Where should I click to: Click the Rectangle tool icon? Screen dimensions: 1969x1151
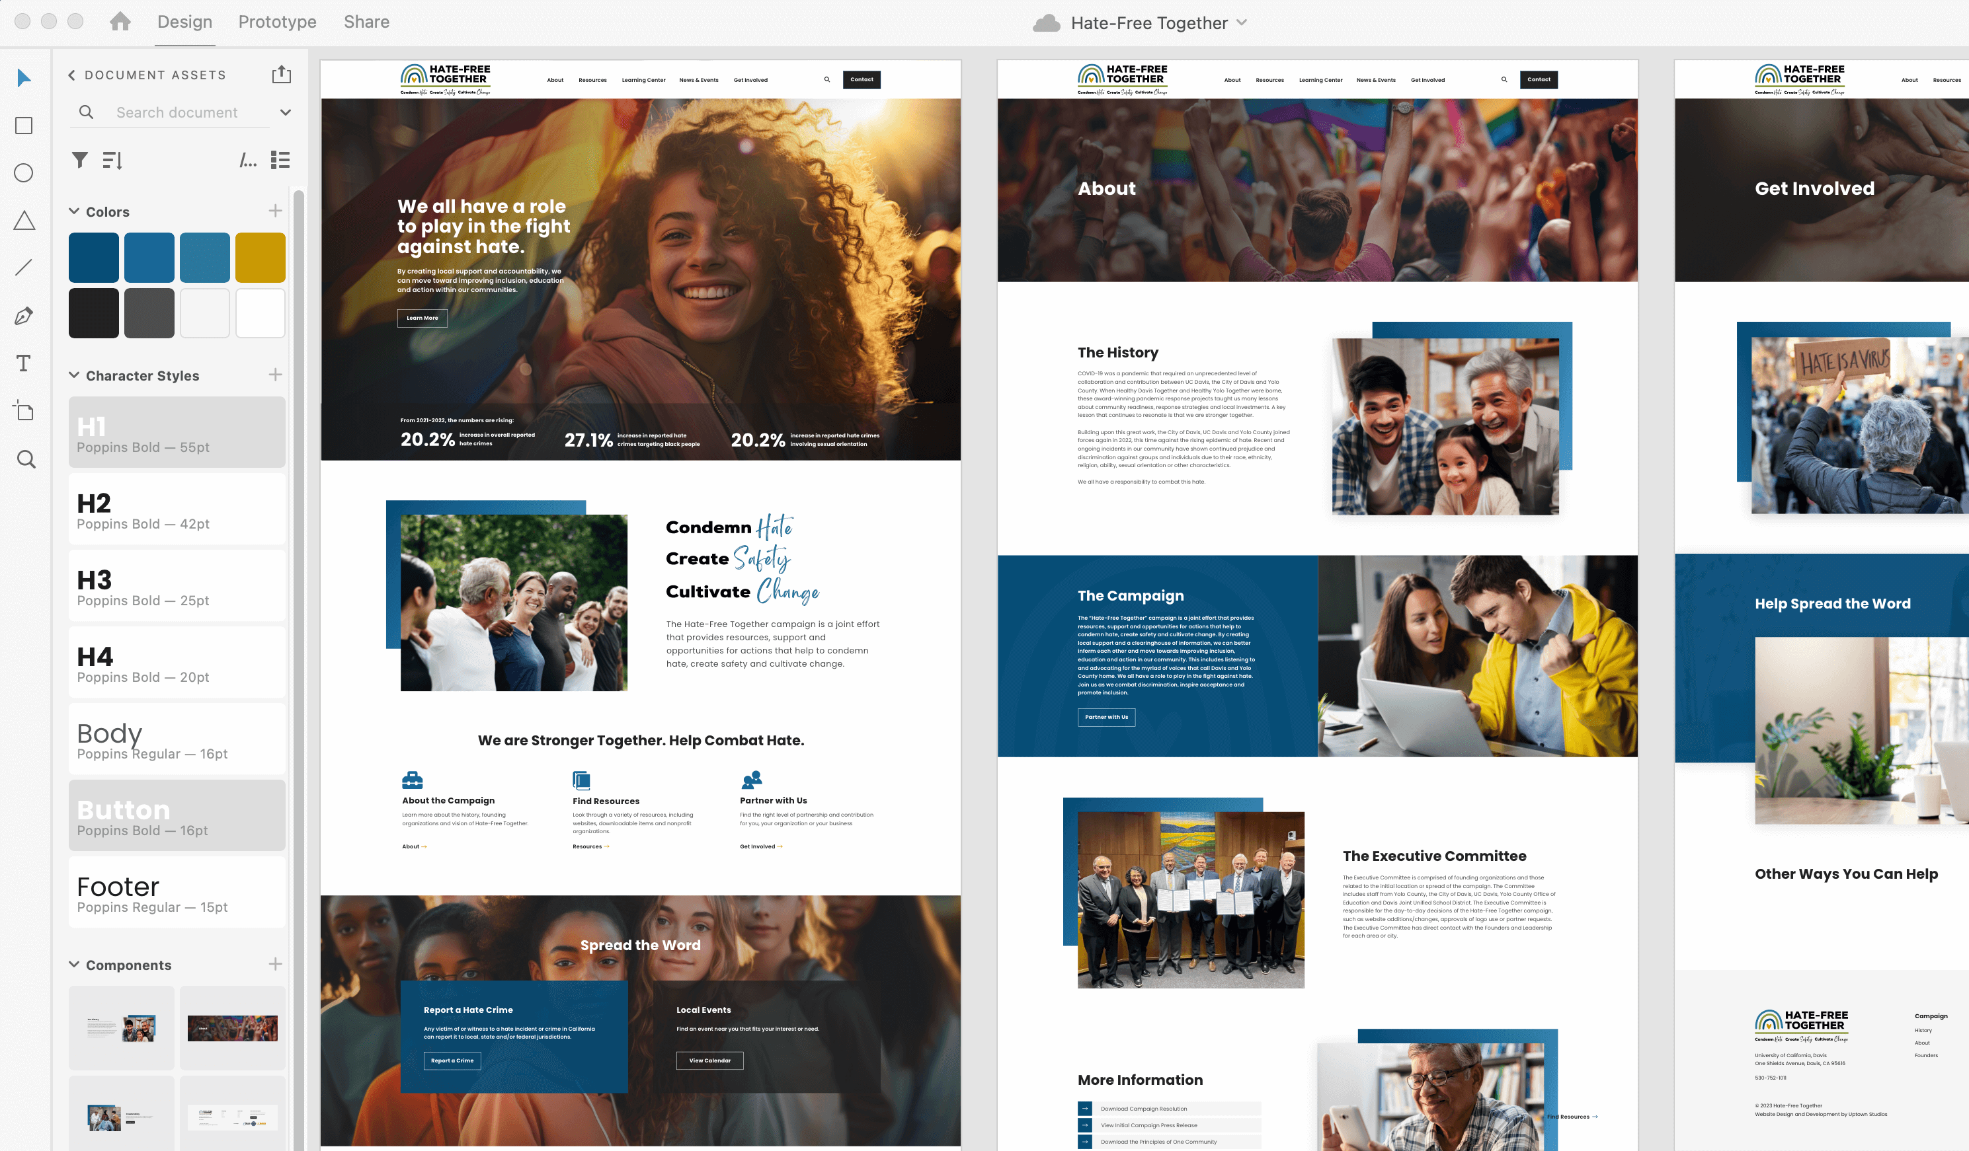[x=24, y=125]
